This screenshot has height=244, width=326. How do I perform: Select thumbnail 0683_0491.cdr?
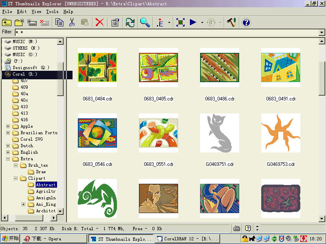point(281,68)
